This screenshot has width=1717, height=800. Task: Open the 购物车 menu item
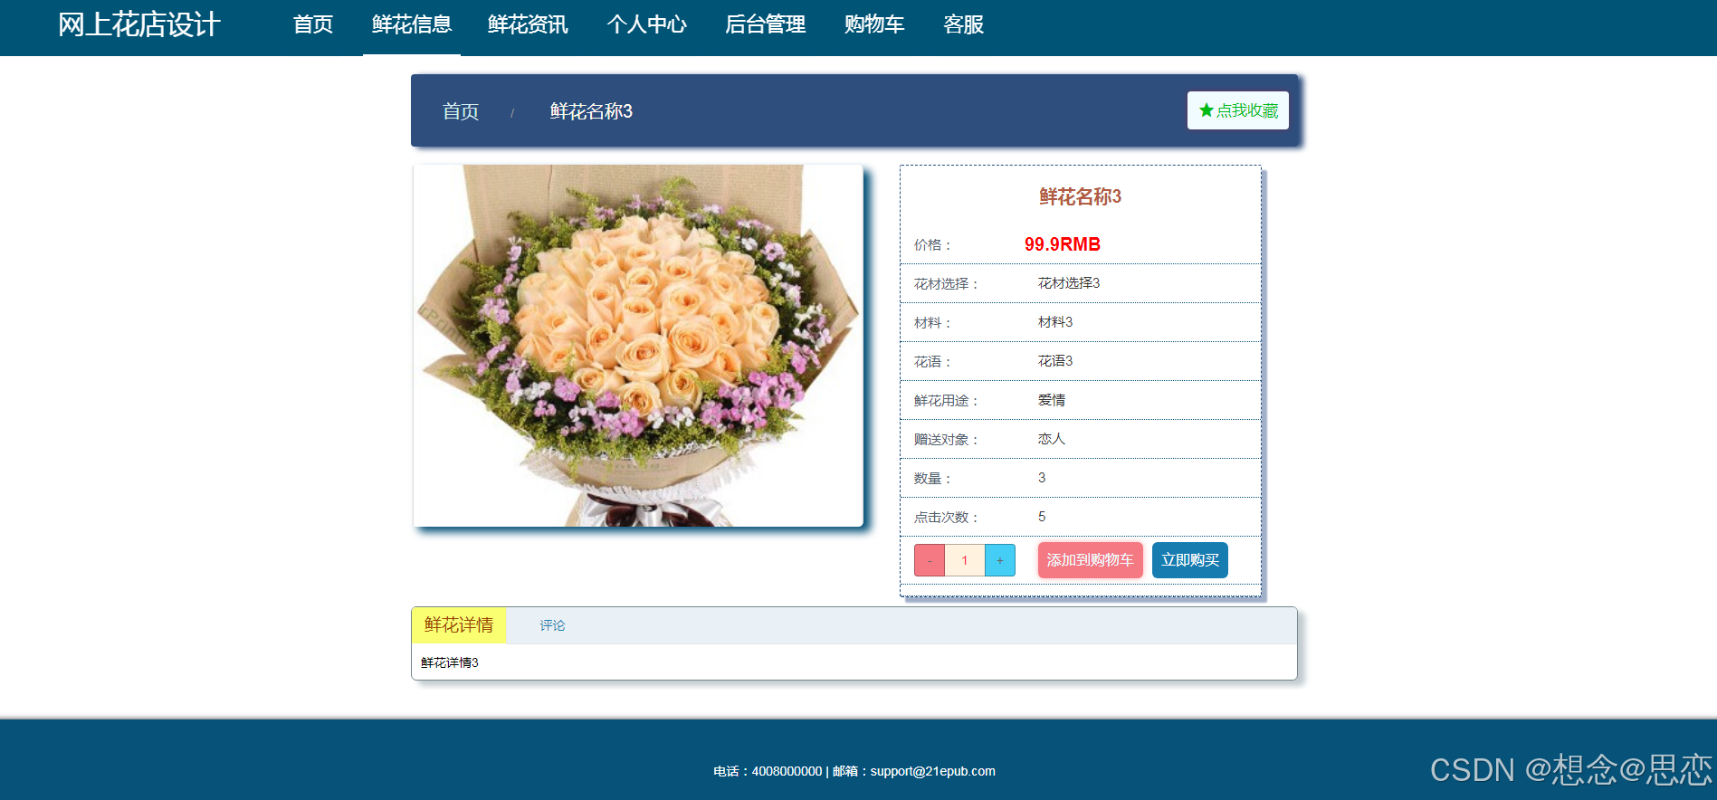tap(874, 24)
